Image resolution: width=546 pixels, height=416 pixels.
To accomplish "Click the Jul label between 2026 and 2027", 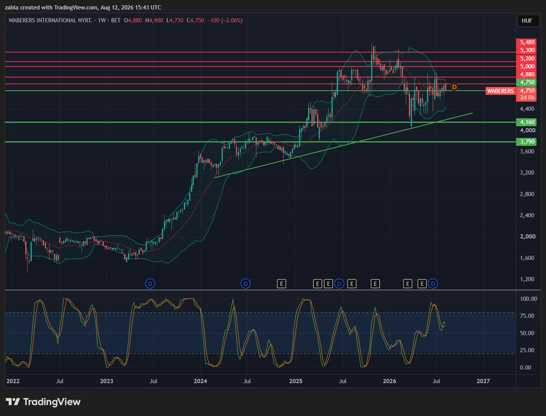I will [x=436, y=381].
